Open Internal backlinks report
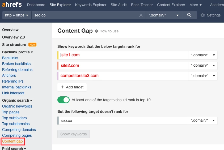The height and width of the screenshot is (150, 224). [16, 87]
